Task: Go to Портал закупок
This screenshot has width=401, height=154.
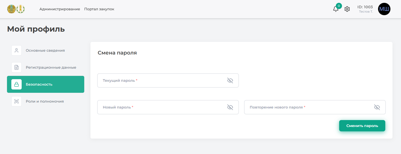Action: (99, 9)
